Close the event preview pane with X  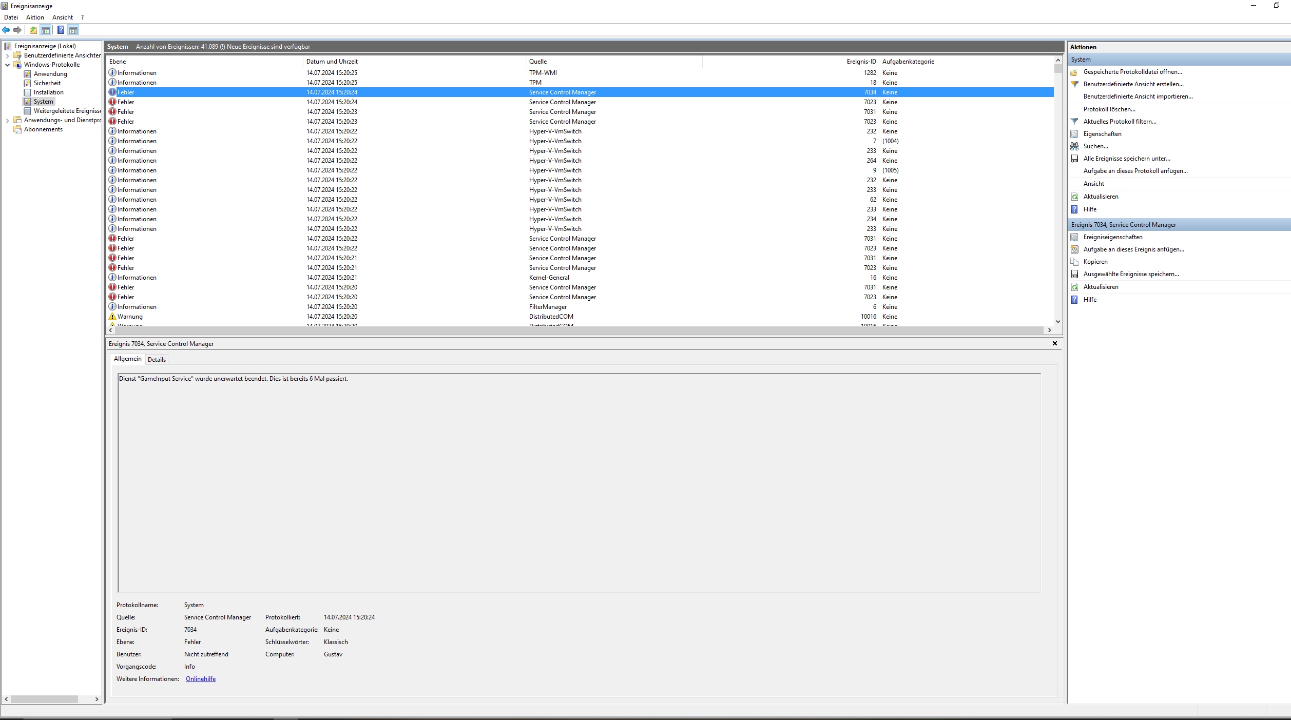[x=1055, y=343]
